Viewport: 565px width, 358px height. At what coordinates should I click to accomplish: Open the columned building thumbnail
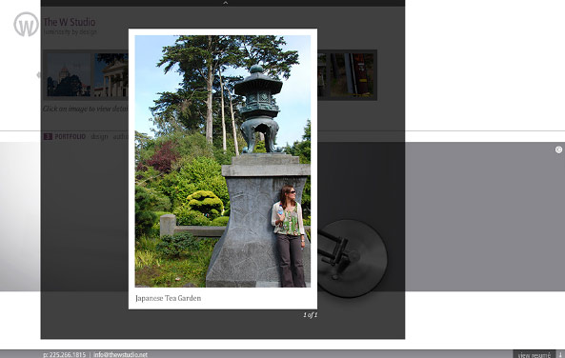pos(111,75)
